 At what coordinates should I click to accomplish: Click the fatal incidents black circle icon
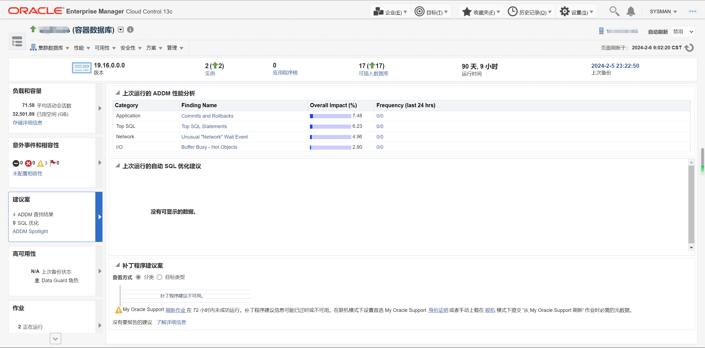point(16,163)
